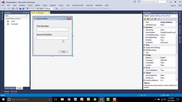Collapse the Layout property category
This screenshot has height=102, width=182.
tap(144, 73)
